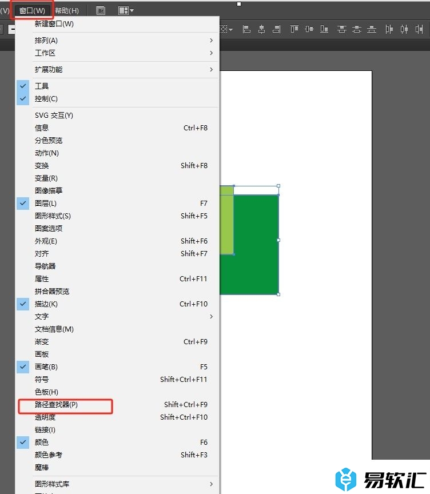Select 图像描摹 menu item
The image size is (430, 494).
[117, 190]
